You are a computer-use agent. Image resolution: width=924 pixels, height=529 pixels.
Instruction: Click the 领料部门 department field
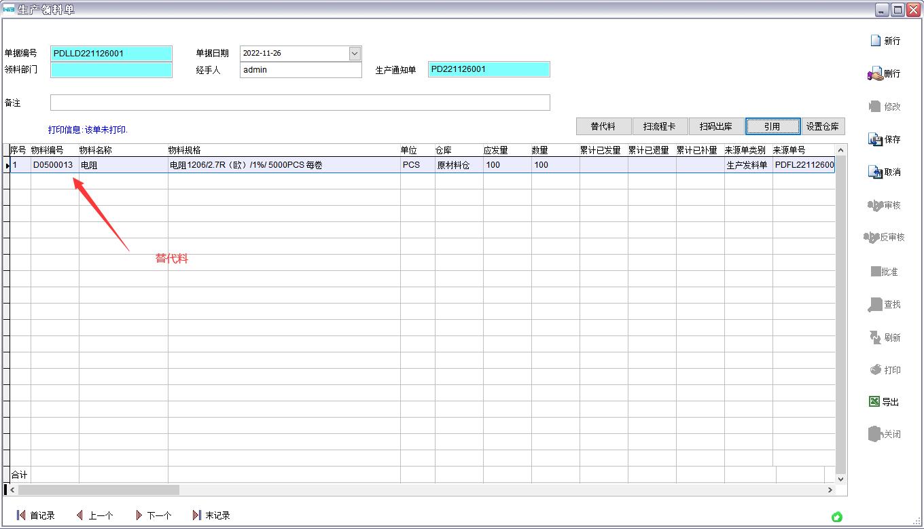111,70
